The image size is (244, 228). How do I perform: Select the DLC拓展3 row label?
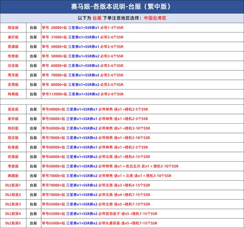click(x=13, y=204)
